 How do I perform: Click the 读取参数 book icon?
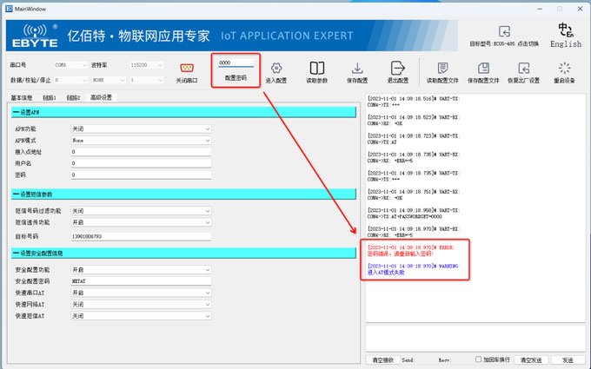pos(317,69)
